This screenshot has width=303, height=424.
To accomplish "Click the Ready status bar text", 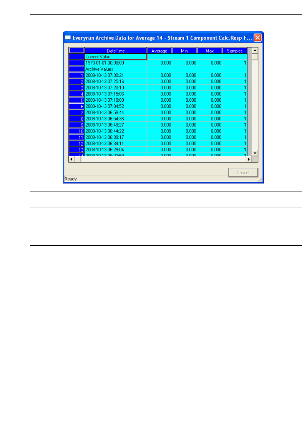I will point(71,179).
